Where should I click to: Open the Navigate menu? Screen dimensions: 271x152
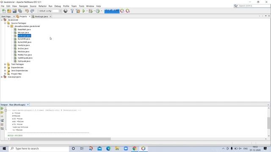[x=23, y=6]
